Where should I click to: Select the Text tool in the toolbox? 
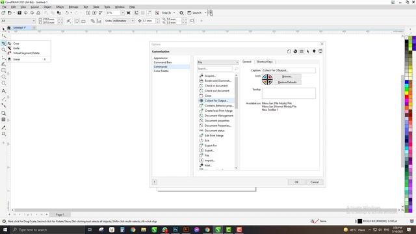[4, 91]
